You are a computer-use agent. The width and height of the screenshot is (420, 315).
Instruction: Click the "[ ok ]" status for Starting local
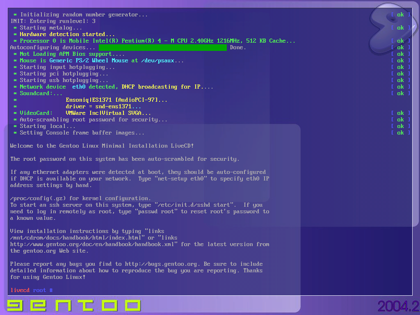pos(400,126)
